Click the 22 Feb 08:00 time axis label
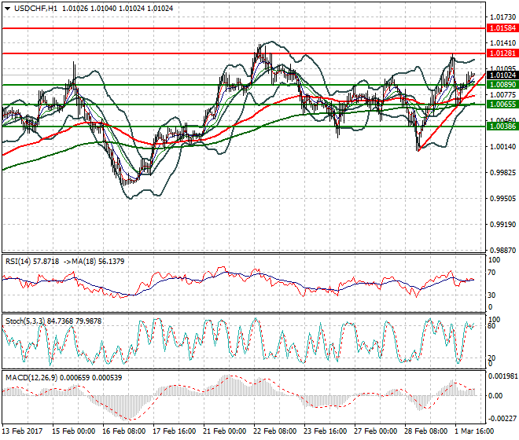This screenshot has width=519, height=440. (x=274, y=431)
